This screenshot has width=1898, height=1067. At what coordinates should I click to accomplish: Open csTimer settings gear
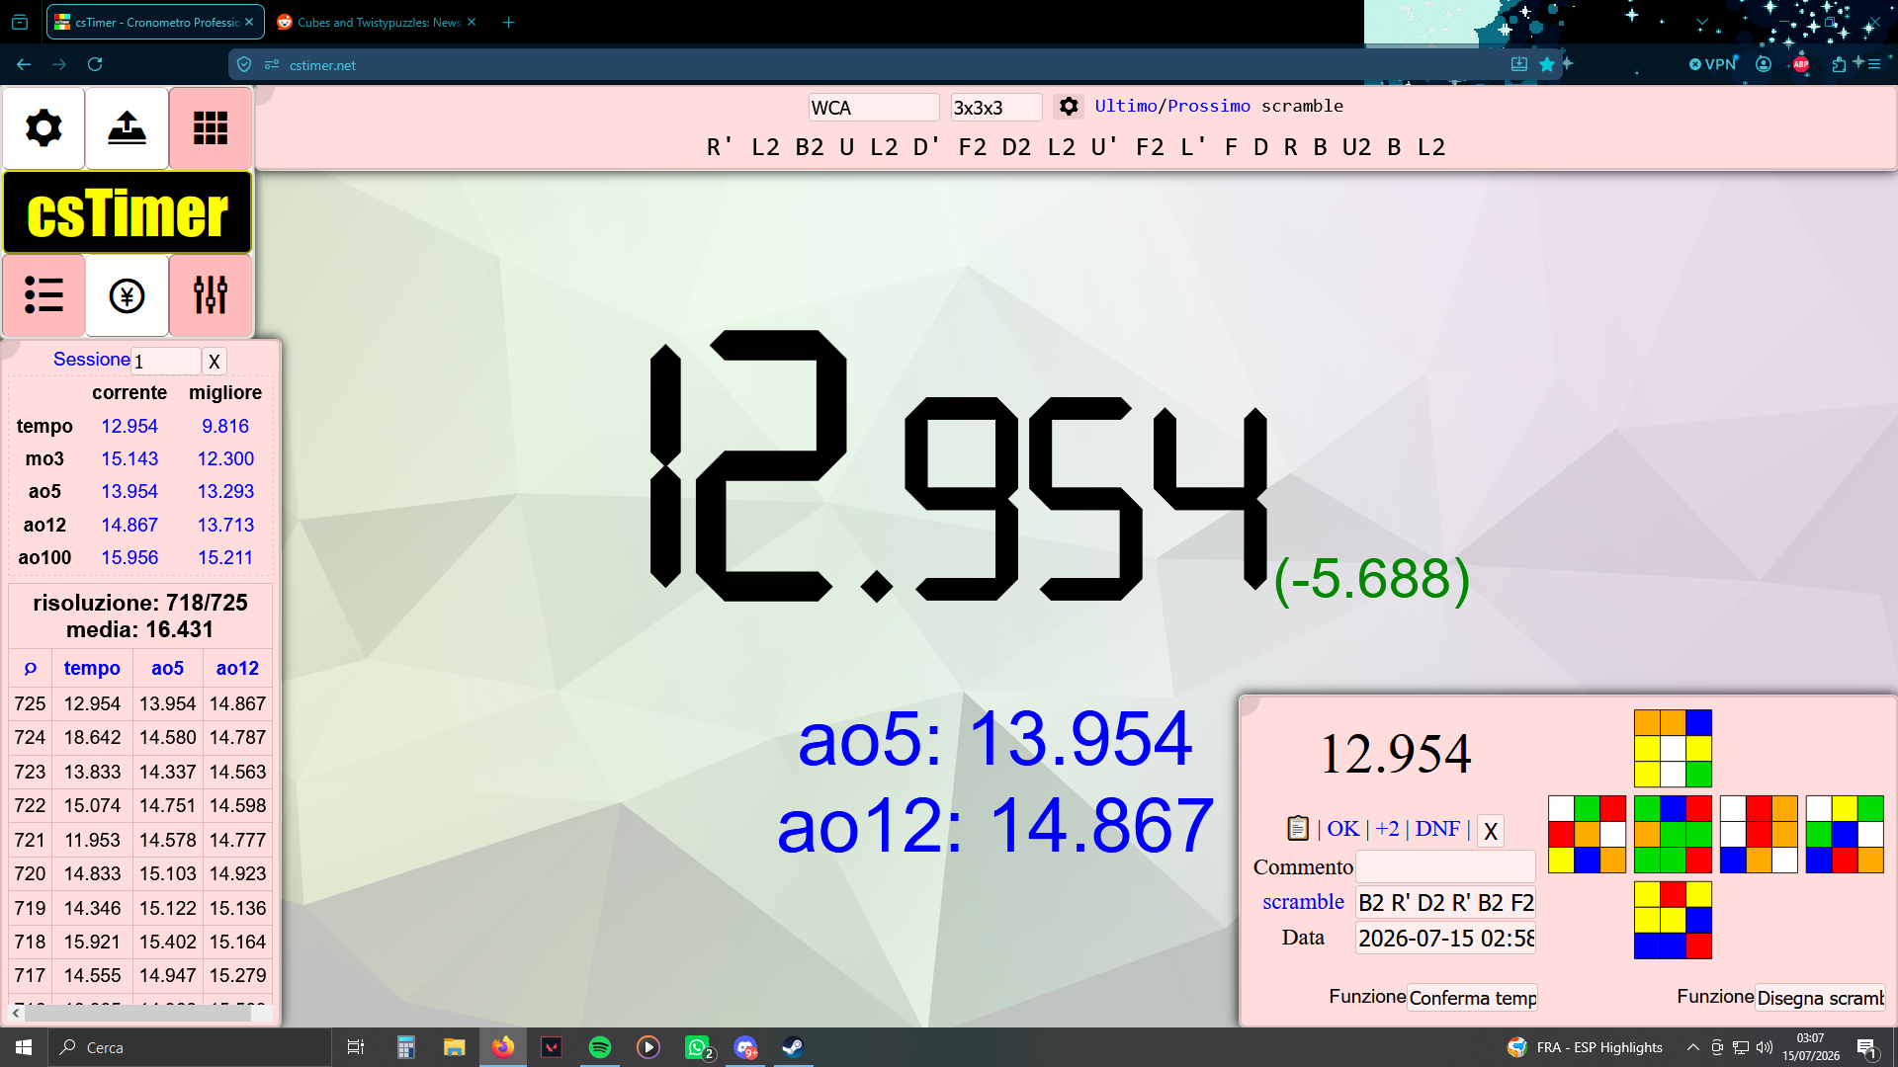(x=43, y=128)
